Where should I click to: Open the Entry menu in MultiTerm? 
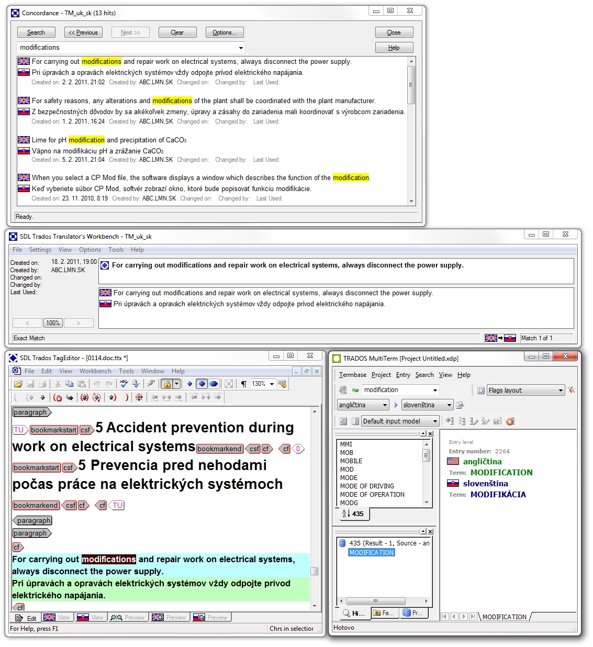[403, 375]
